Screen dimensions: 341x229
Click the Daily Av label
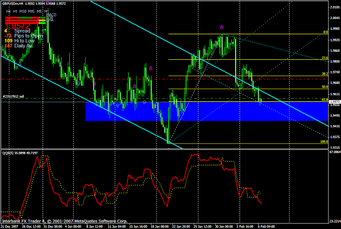tap(23, 46)
